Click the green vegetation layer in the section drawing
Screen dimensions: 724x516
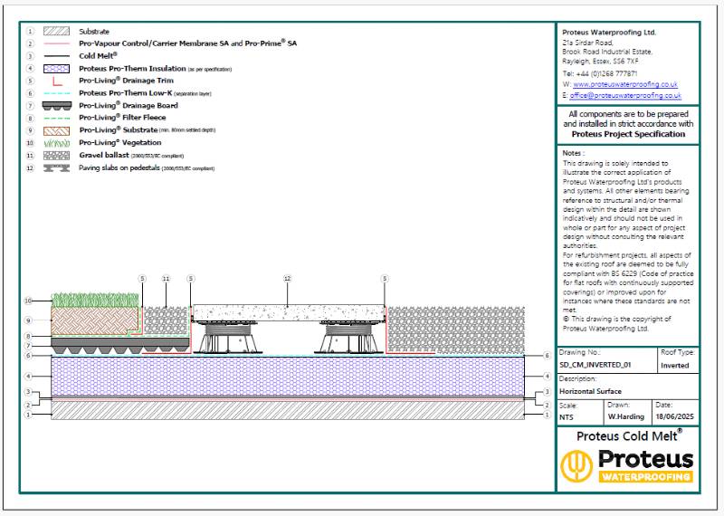pos(95,300)
